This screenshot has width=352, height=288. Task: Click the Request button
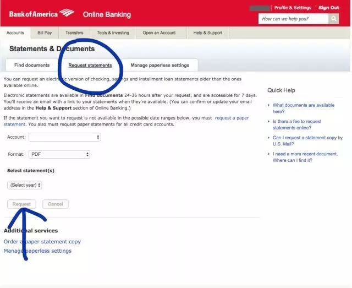click(x=22, y=204)
